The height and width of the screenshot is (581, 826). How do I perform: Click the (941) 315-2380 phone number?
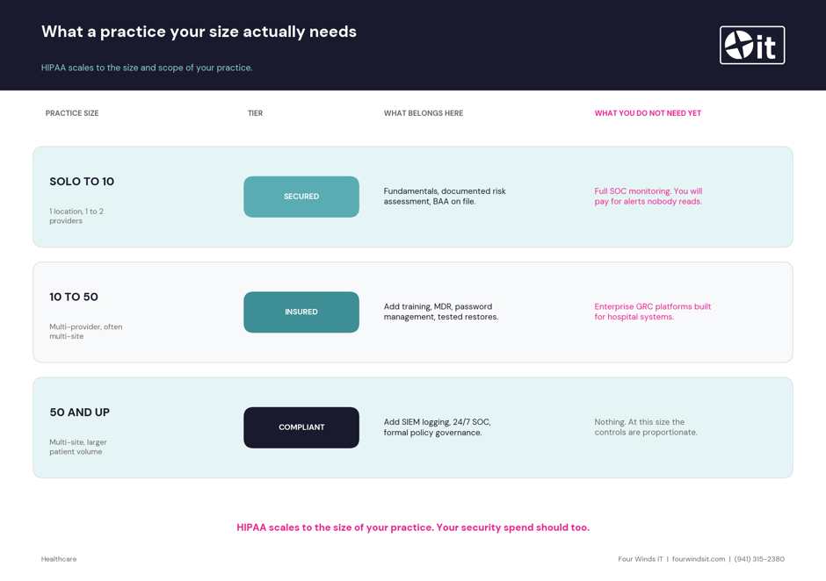pos(759,559)
